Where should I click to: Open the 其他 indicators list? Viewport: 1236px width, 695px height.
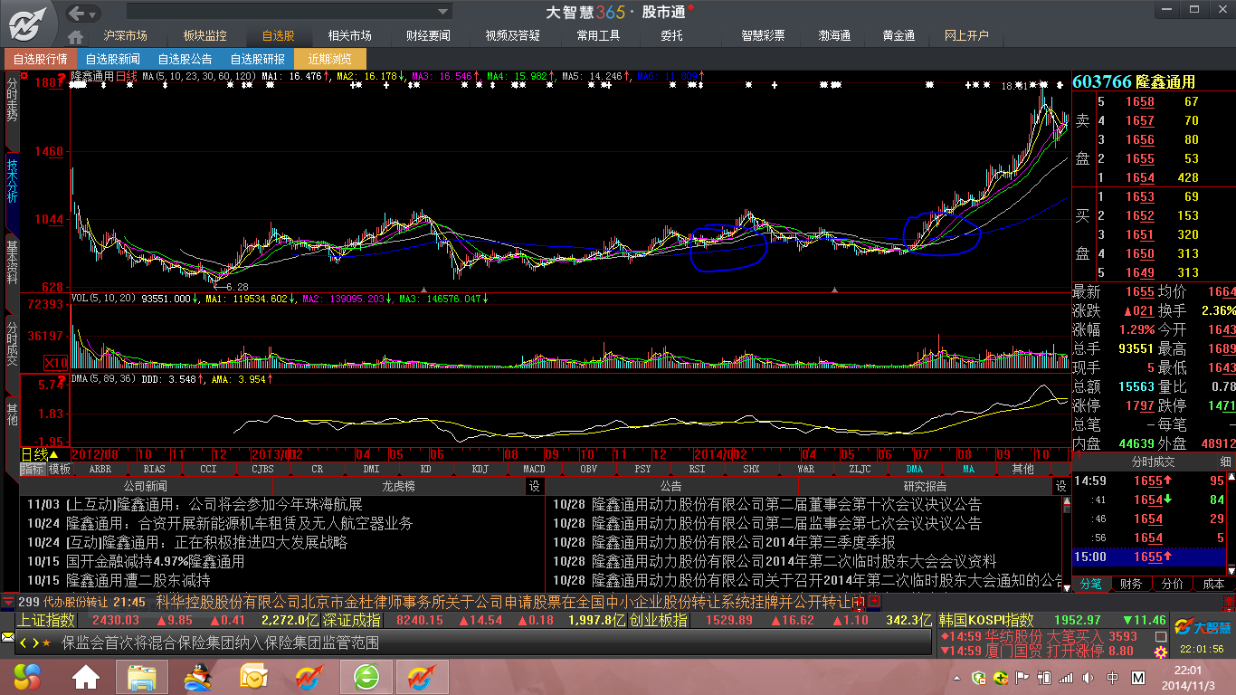coord(1022,469)
